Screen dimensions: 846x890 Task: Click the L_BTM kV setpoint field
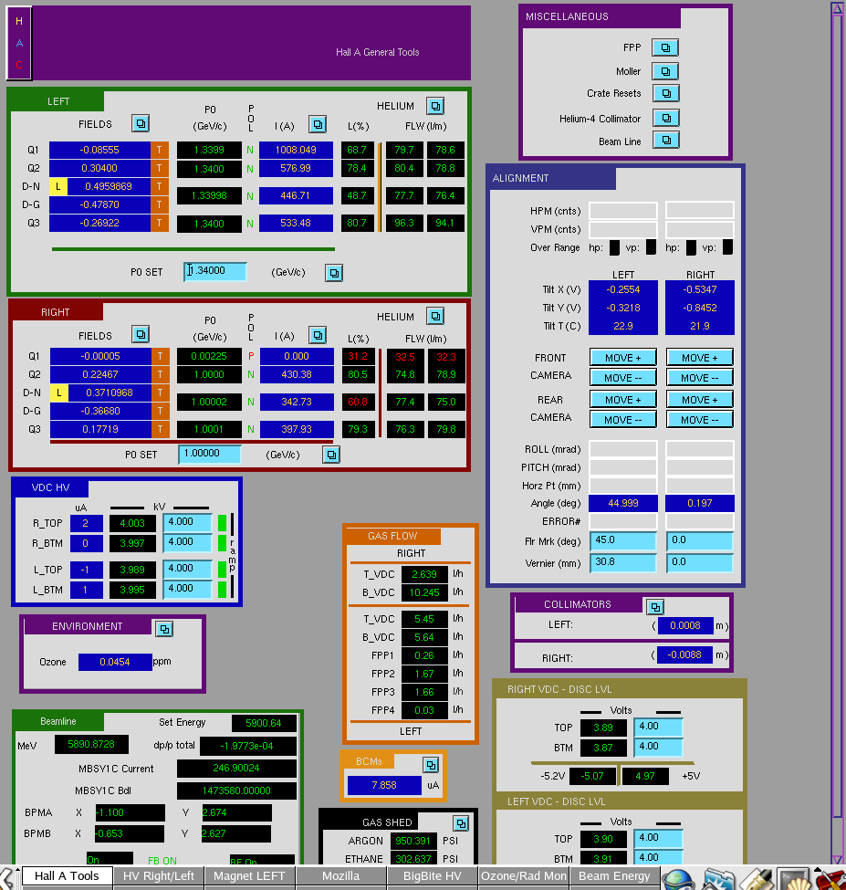[188, 589]
